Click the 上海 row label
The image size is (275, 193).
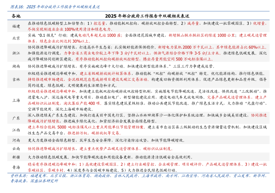click(x=16, y=100)
